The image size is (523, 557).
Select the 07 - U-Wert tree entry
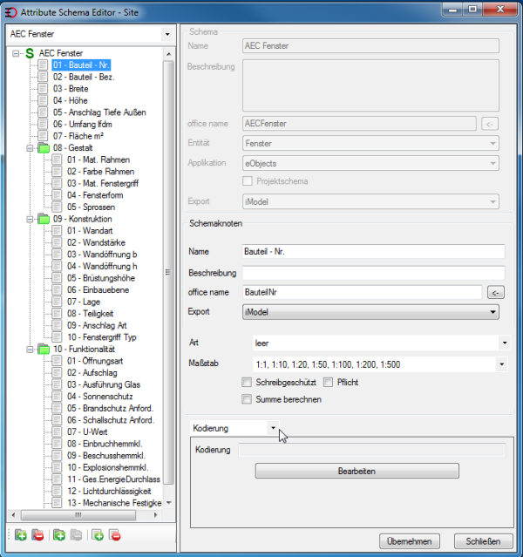(87, 432)
